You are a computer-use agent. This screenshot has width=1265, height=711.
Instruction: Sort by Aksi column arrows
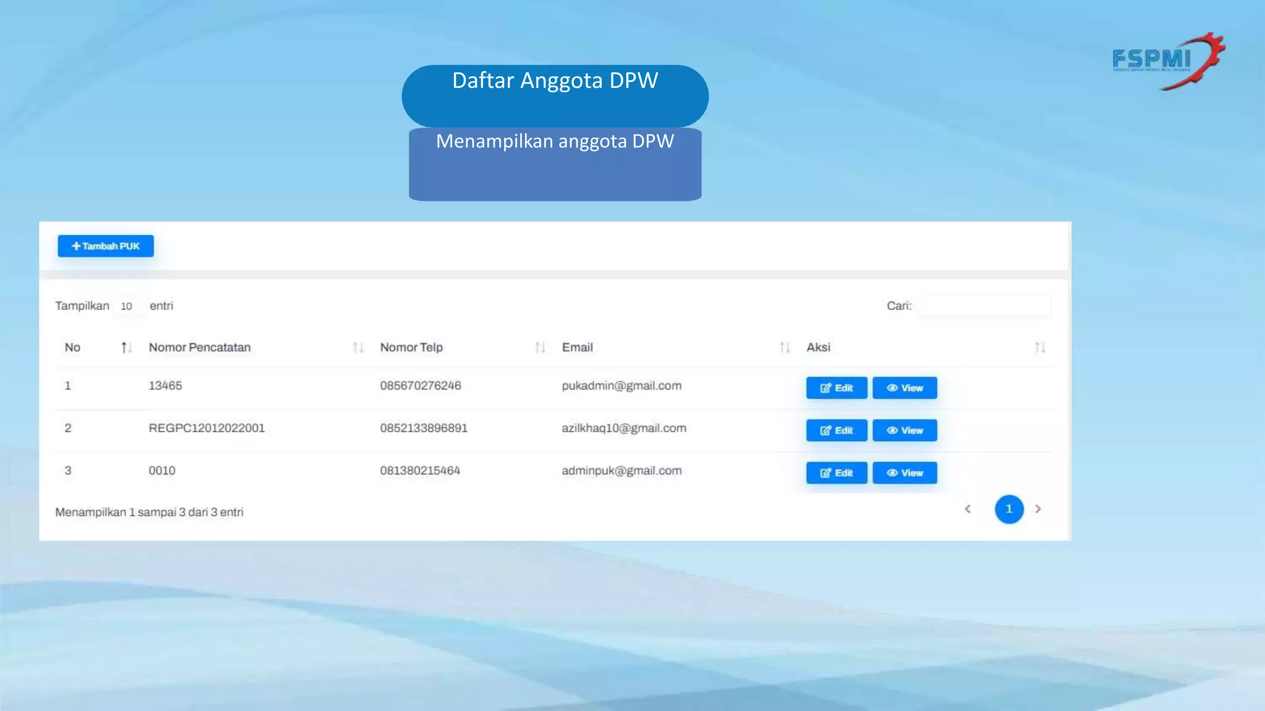point(1040,347)
